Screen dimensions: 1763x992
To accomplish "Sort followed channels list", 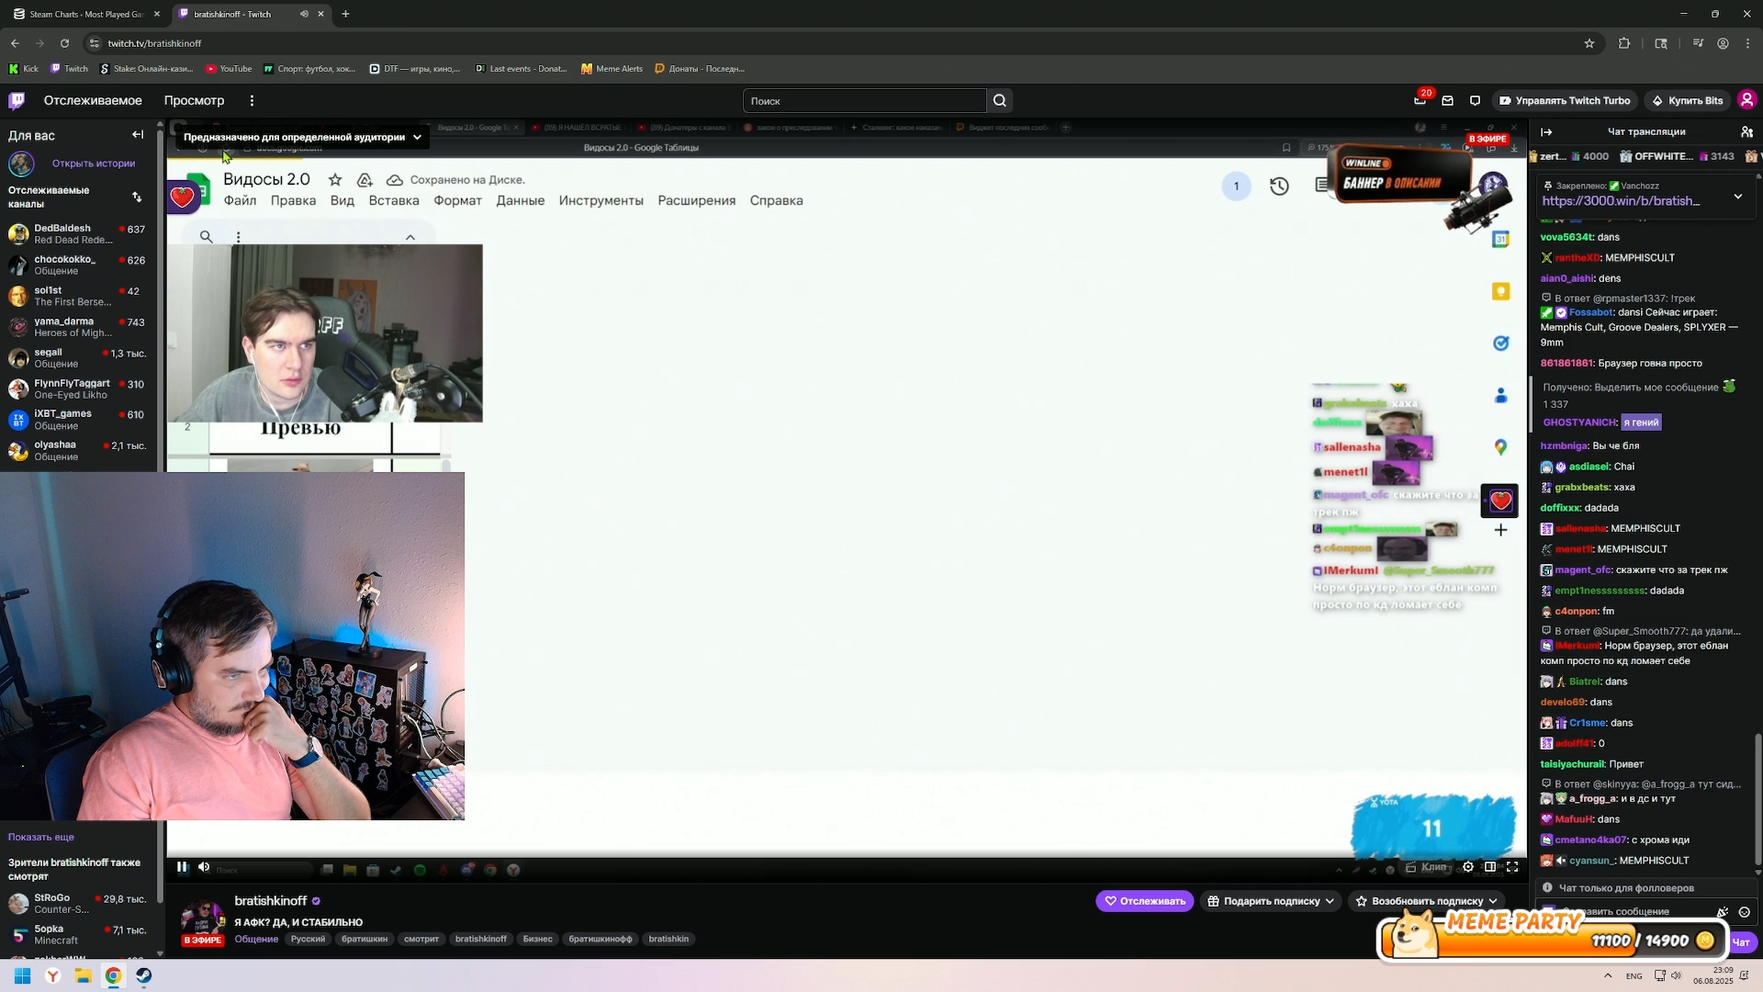I will (x=137, y=197).
